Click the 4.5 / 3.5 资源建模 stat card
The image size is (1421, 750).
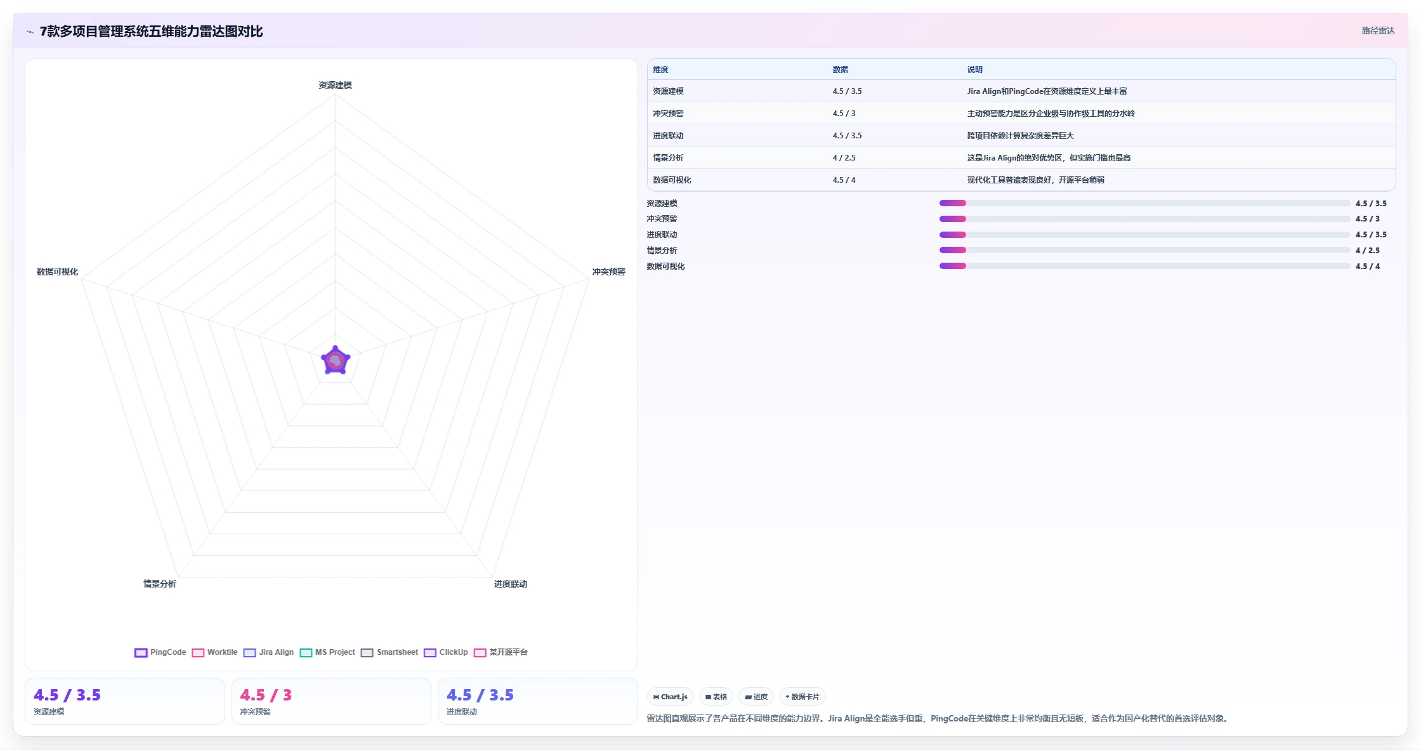click(x=125, y=701)
